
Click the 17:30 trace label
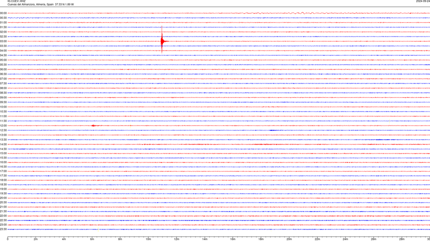(x=3, y=176)
